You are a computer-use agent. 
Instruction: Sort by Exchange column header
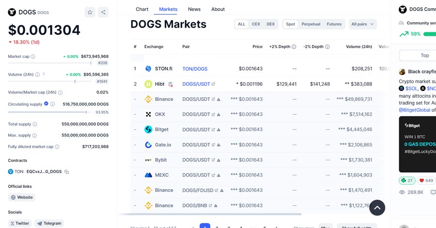tap(154, 46)
